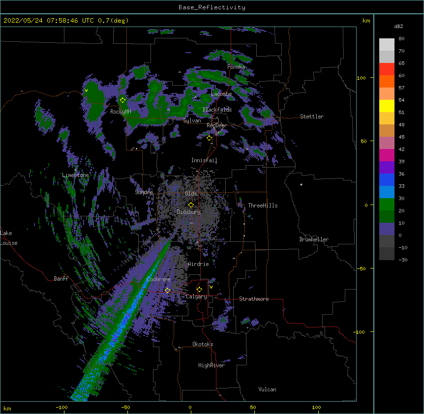Viewport: 424px width, 414px height.
Task: Click the Okotoks label
Action: (x=203, y=344)
